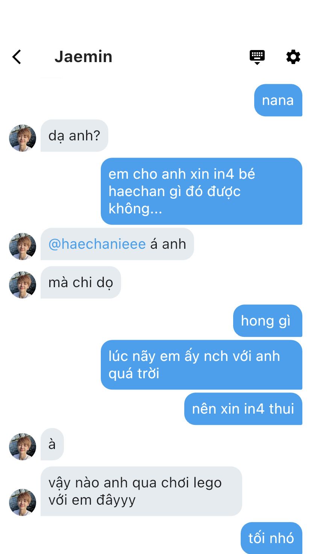Tap avatar beside the "à" message

coord(23,447)
